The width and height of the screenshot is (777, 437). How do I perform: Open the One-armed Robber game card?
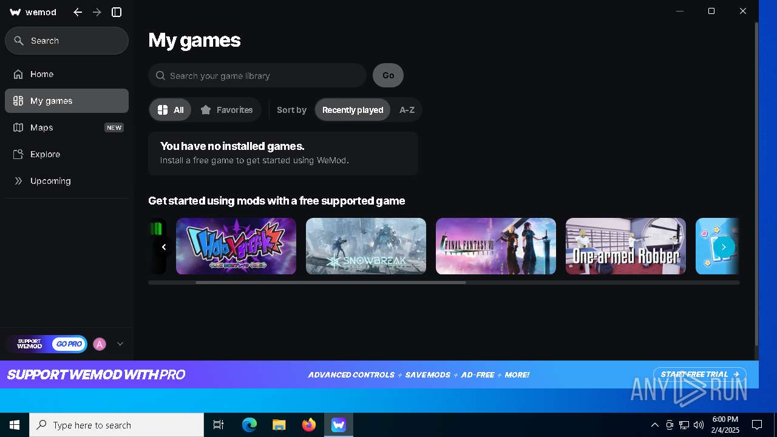[x=626, y=246]
